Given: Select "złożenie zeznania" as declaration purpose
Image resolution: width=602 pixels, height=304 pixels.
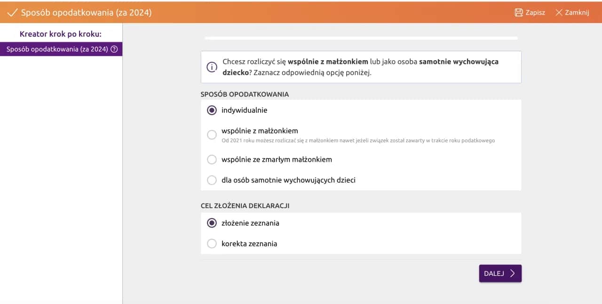Looking at the screenshot, I should pos(212,223).
